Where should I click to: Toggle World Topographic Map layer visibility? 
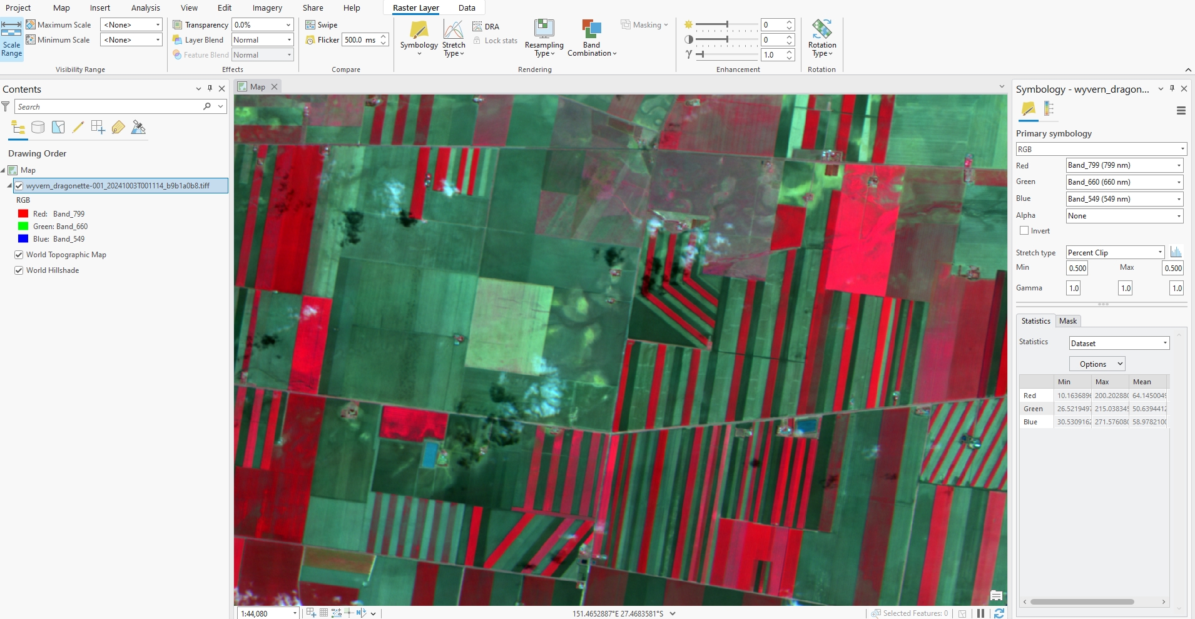(19, 255)
